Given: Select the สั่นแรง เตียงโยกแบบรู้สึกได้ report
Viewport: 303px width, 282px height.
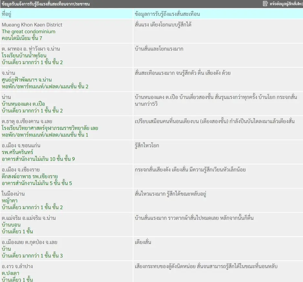Looking at the screenshot, I should click(x=163, y=25).
